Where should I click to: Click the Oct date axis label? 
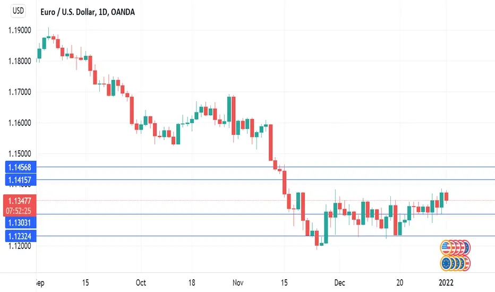(x=141, y=282)
